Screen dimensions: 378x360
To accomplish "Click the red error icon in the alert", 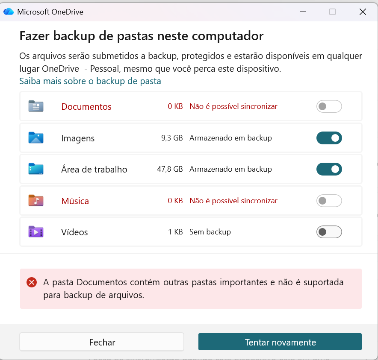I will click(32, 282).
